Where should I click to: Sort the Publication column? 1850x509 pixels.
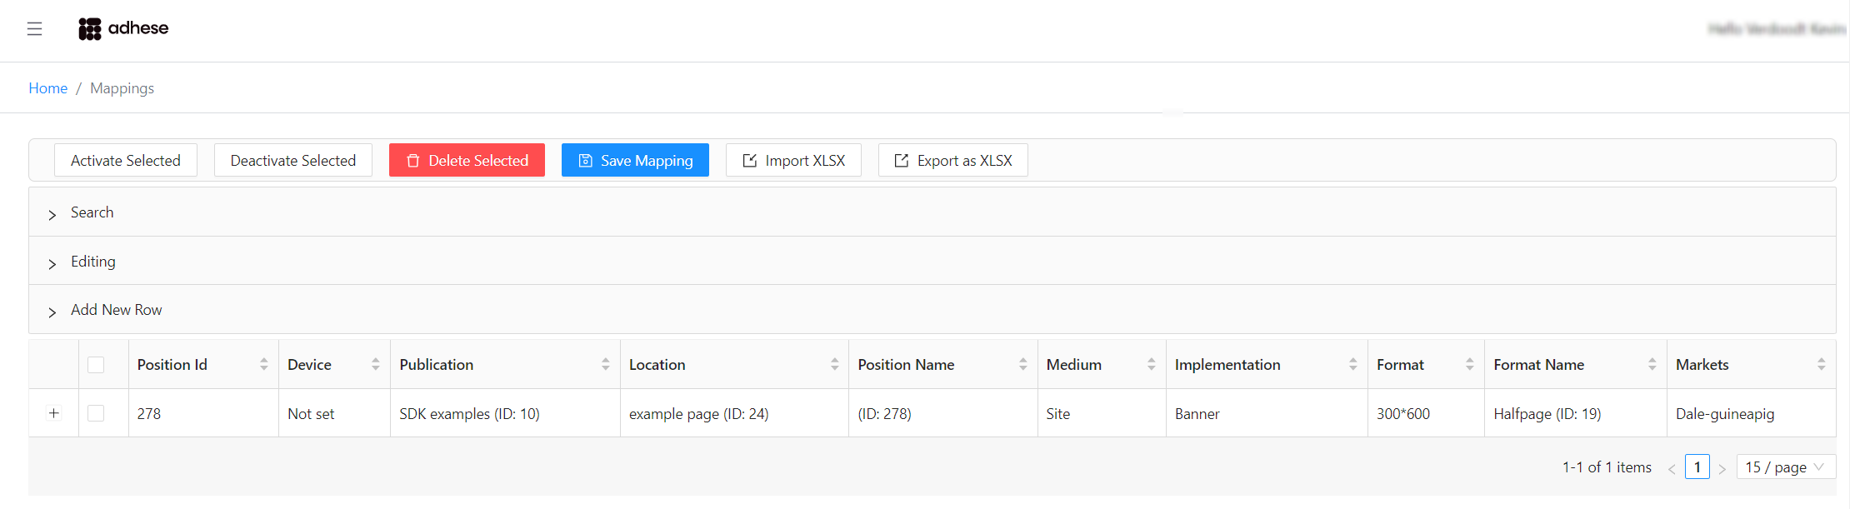point(605,364)
